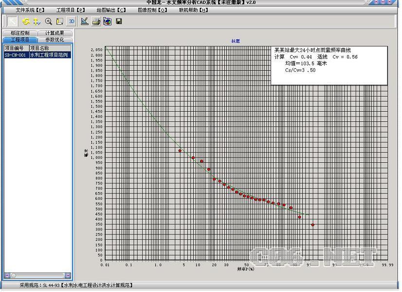Click the yellow curved-arrows refresh icon
Viewport: 402px width, 292px height.
tap(26, 21)
